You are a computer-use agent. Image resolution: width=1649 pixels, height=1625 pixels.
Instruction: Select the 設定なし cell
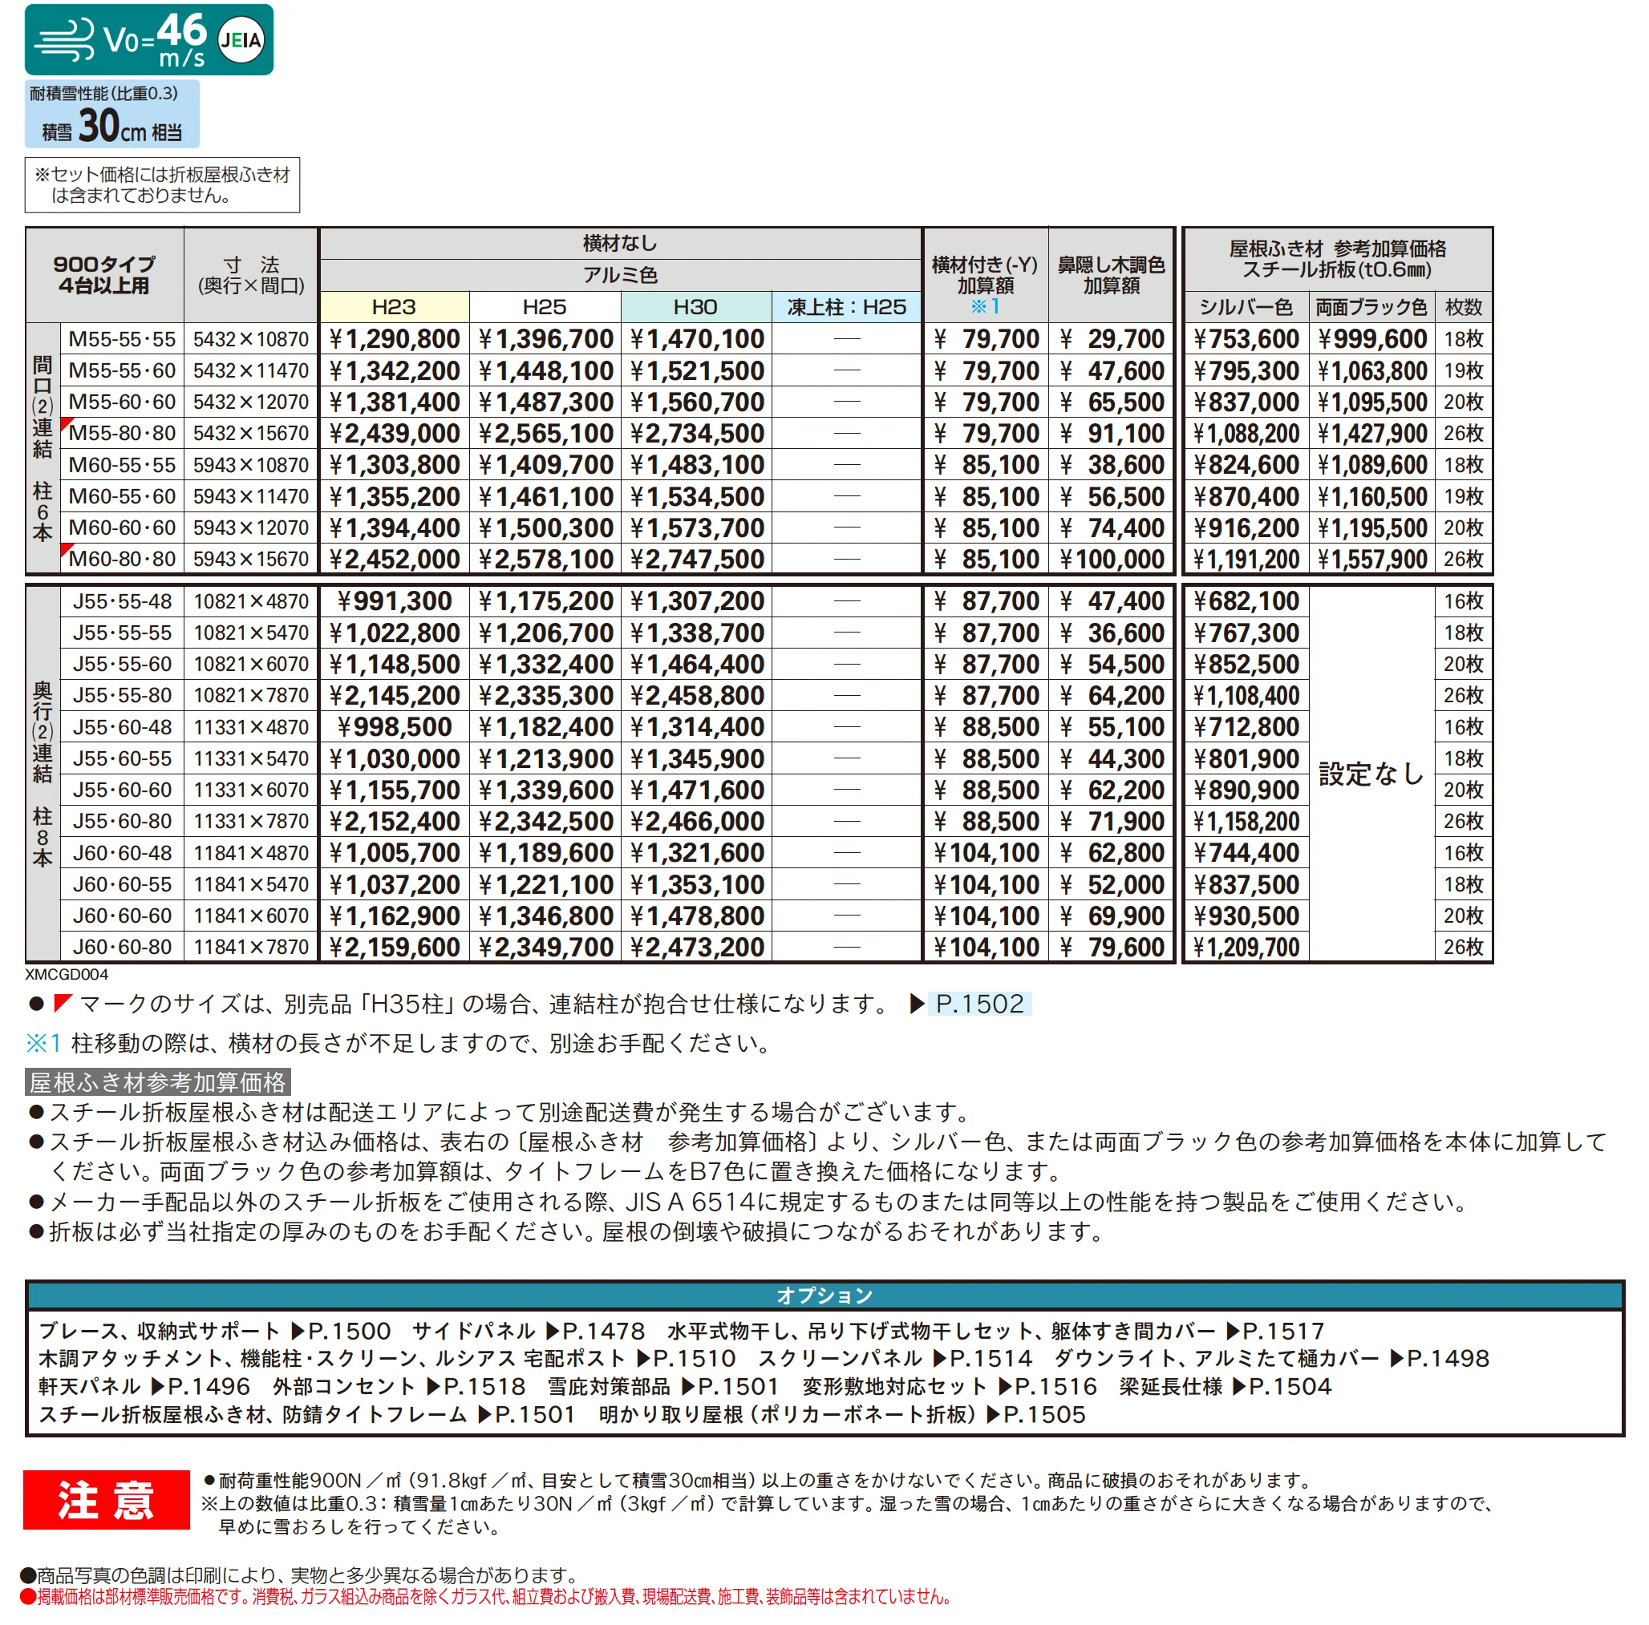1371,774
